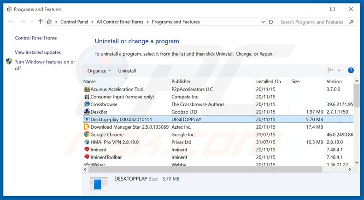Viewport: 364px width, 200px height.
Task: Expand the address bar history dropdown
Action: click(263, 22)
